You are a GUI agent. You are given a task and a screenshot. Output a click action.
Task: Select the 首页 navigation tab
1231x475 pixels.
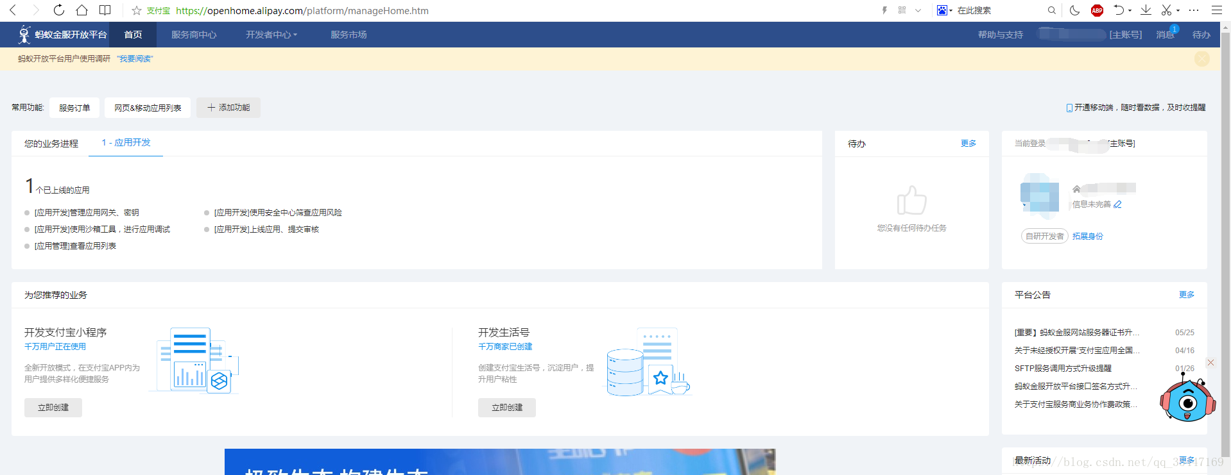point(133,35)
